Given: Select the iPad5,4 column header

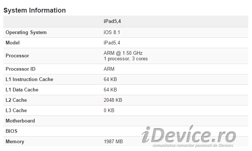Looking at the screenshot, I should pos(112,21).
